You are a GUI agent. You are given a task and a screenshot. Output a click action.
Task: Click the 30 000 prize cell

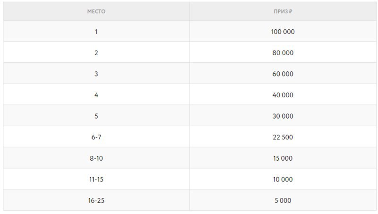click(283, 116)
